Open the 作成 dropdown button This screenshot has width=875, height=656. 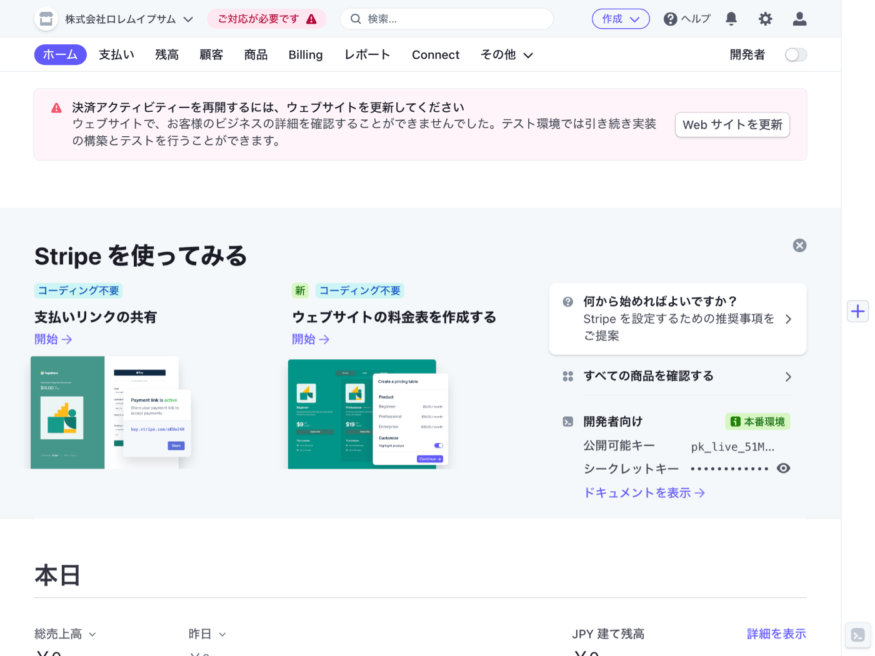(x=621, y=19)
